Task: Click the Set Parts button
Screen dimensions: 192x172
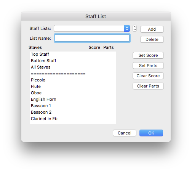Action: point(148,66)
